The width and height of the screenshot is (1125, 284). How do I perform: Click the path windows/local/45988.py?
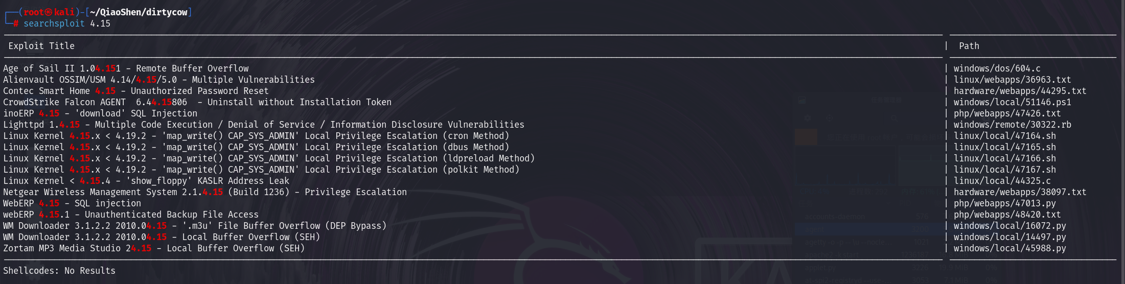coord(1009,248)
